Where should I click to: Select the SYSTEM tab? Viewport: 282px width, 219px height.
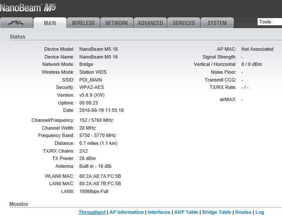click(217, 23)
